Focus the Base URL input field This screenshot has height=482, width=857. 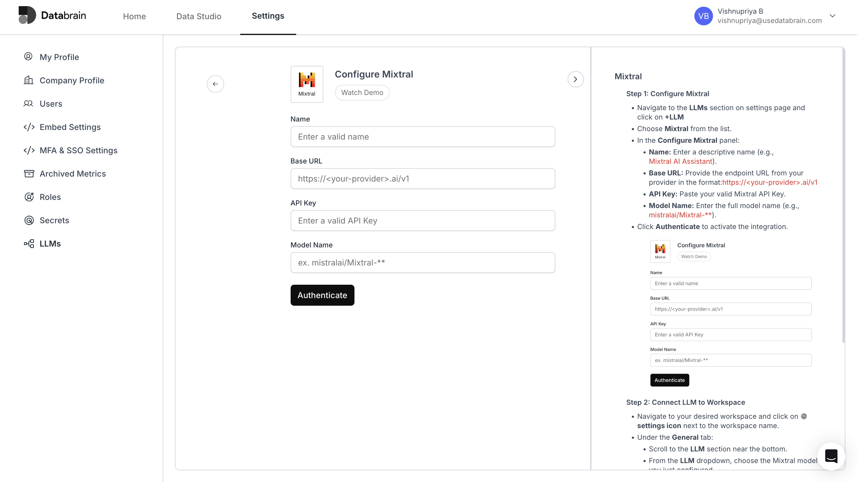(422, 179)
